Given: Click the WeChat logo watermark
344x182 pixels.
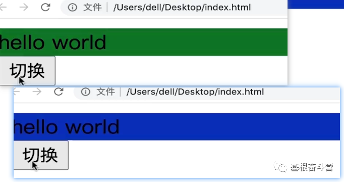Looking at the screenshot, I should point(280,167).
